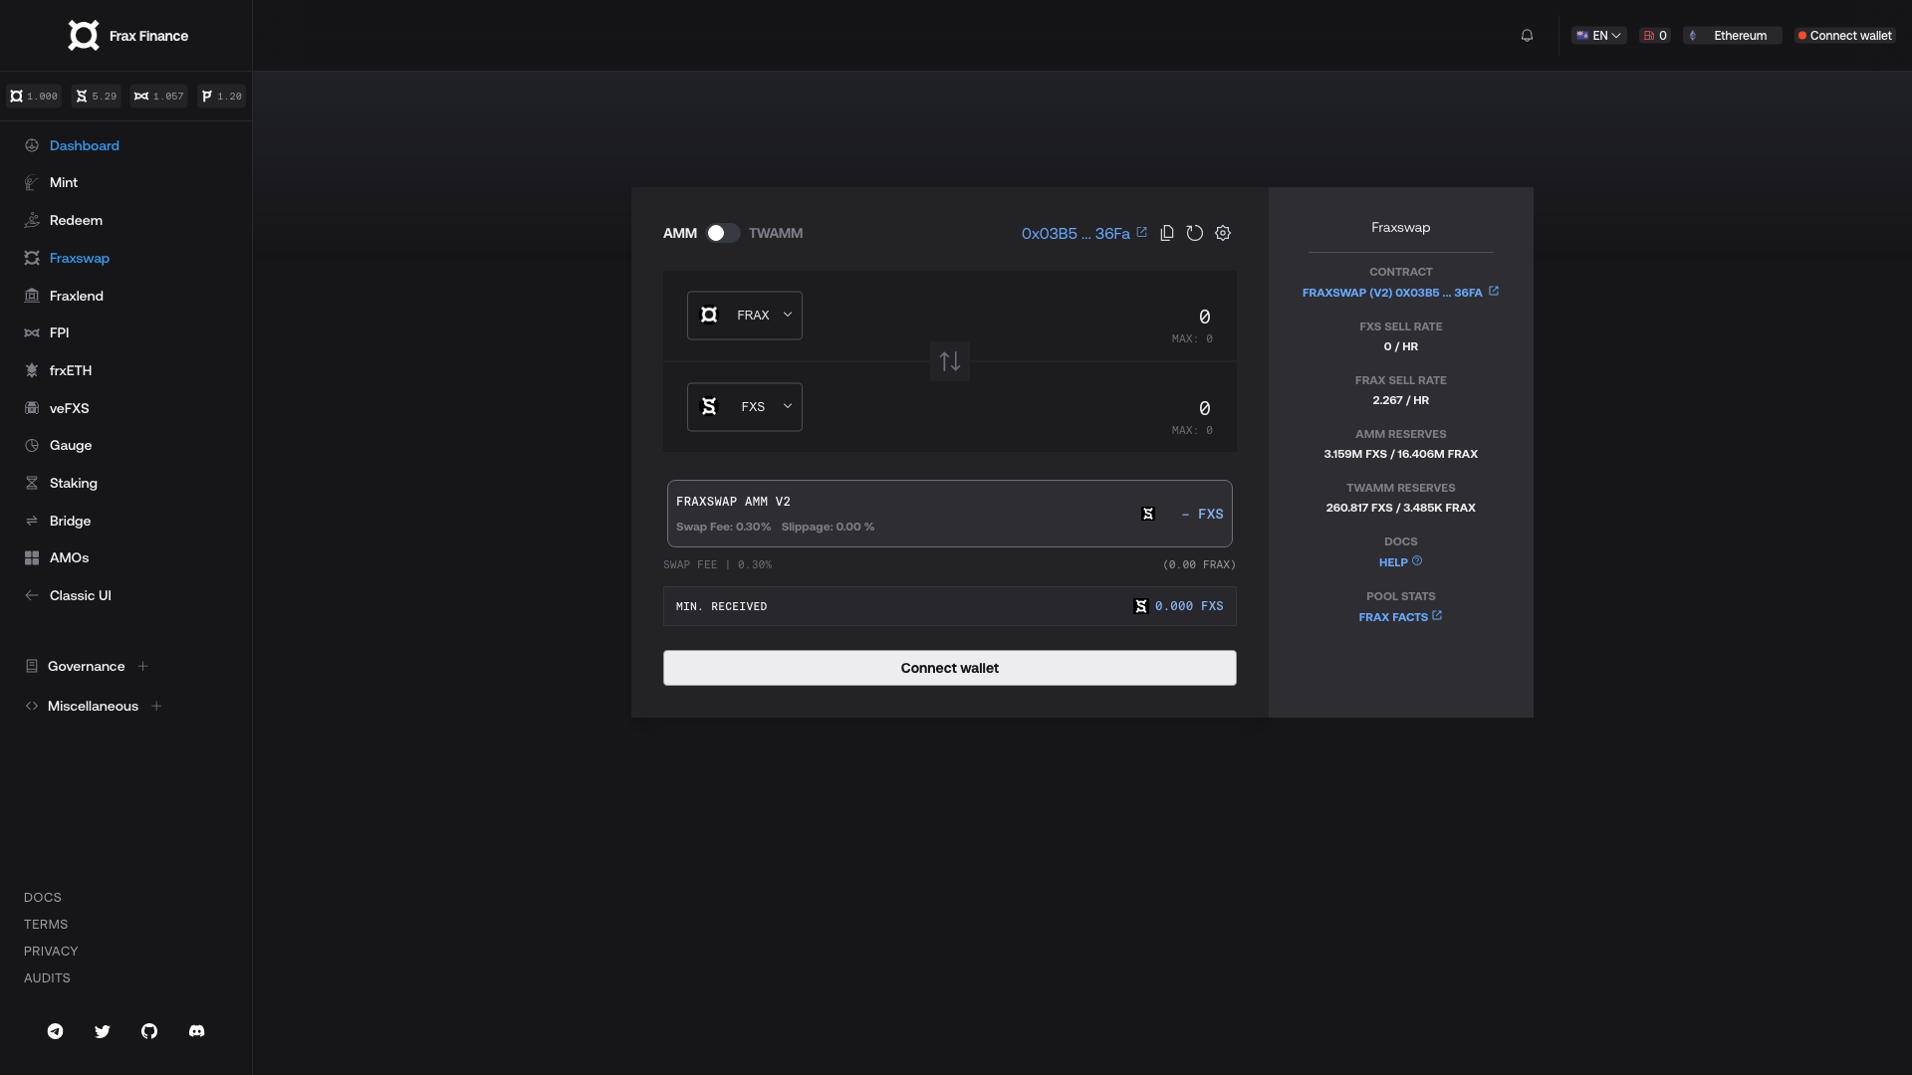Click Connect wallet in top bar
This screenshot has width=1912, height=1075.
(1844, 36)
